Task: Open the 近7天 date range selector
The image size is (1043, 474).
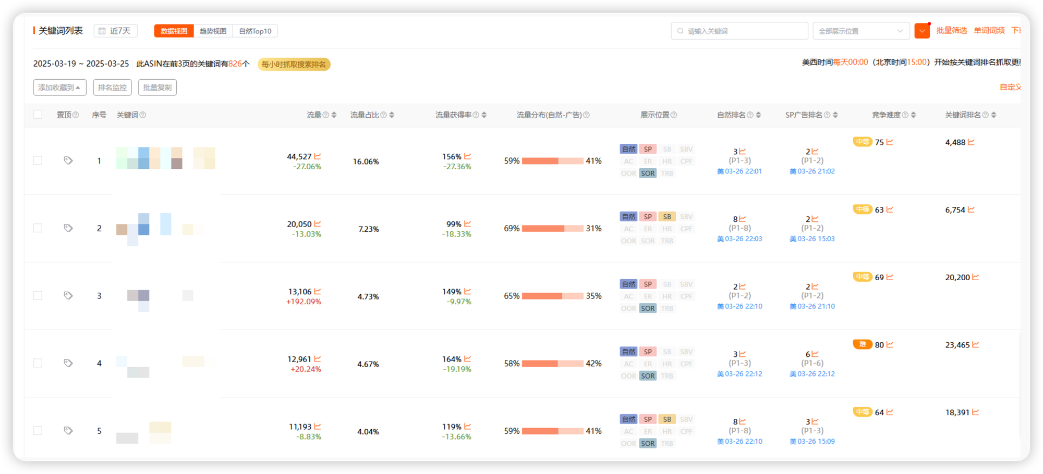Action: 116,31
